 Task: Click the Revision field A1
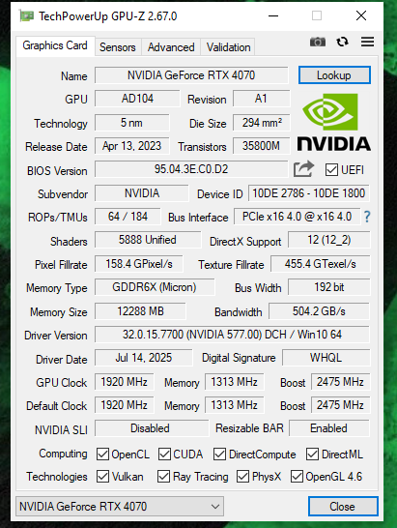point(261,99)
